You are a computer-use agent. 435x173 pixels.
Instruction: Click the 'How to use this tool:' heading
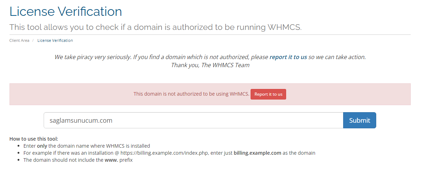[x=34, y=139]
